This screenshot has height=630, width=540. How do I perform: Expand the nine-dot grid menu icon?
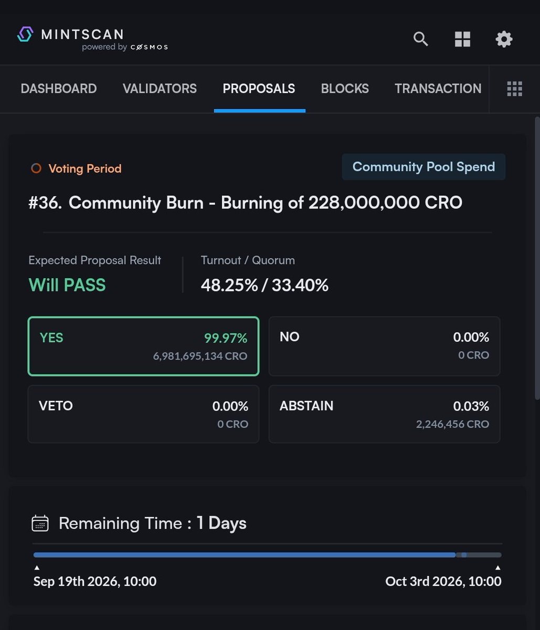tap(514, 89)
